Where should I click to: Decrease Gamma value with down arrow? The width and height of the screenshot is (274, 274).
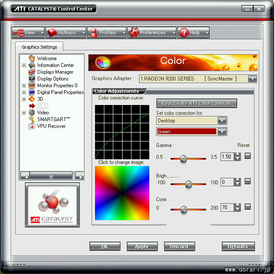[x=238, y=158]
